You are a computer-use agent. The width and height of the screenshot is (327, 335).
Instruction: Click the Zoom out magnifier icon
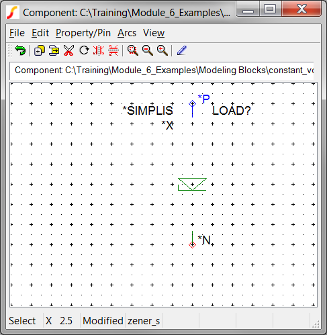pos(148,50)
